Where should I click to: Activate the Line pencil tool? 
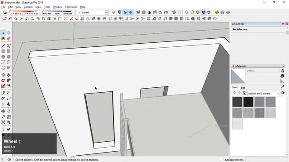click(3, 45)
